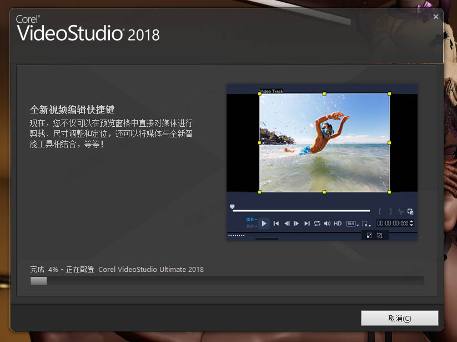Select the crop mode tool icon
Image resolution: width=457 pixels, height=342 pixels.
point(380,235)
